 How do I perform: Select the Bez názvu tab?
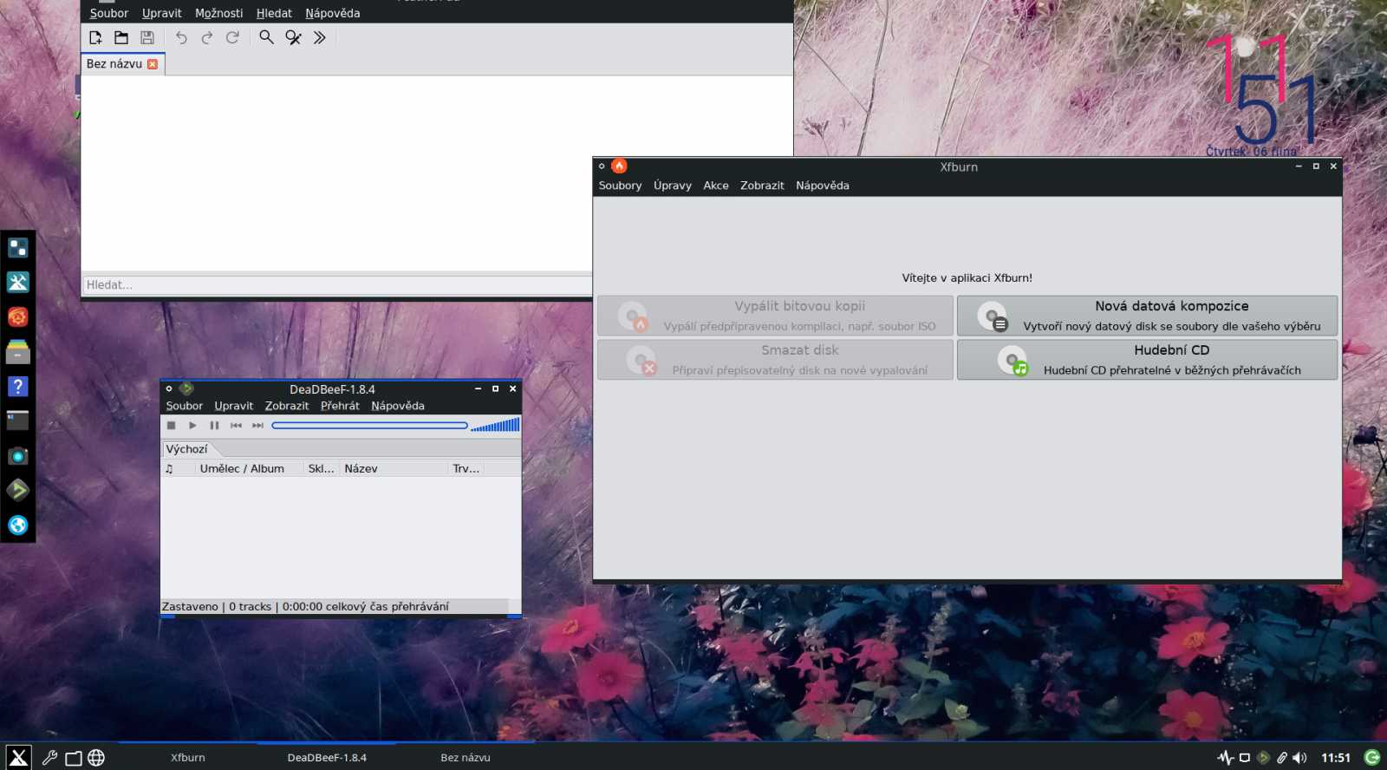coord(122,64)
